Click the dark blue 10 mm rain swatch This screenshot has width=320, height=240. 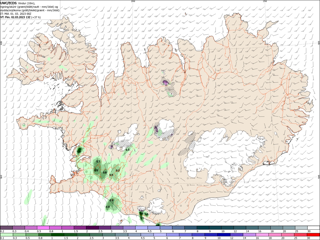click(223, 235)
